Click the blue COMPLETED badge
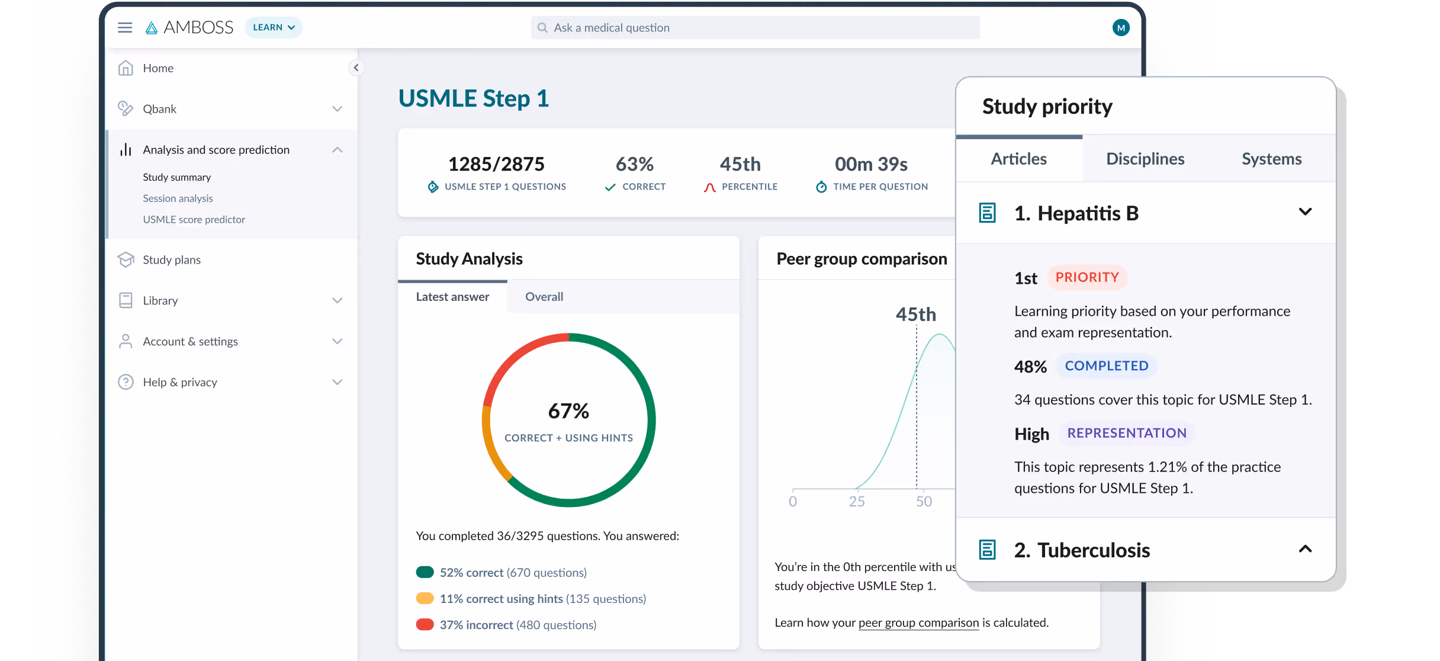1440x661 pixels. [x=1107, y=365]
